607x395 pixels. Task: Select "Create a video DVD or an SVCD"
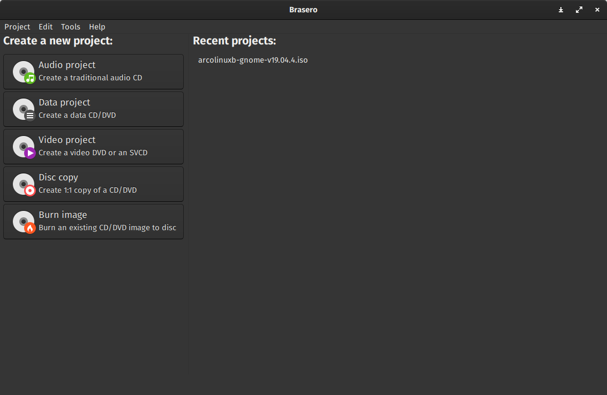[93, 153]
